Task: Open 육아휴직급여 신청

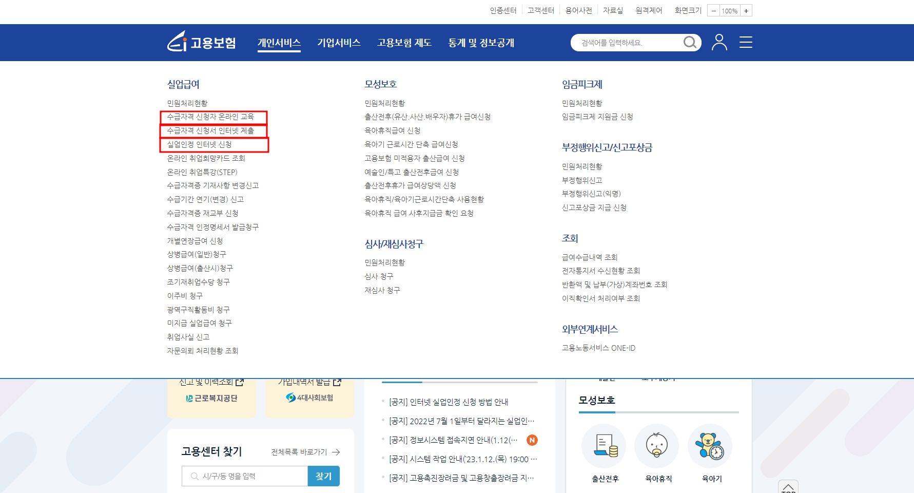Action: tap(393, 131)
